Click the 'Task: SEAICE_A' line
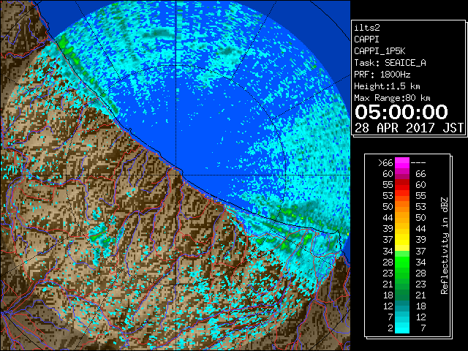Image resolution: width=468 pixels, height=351 pixels. 390,63
